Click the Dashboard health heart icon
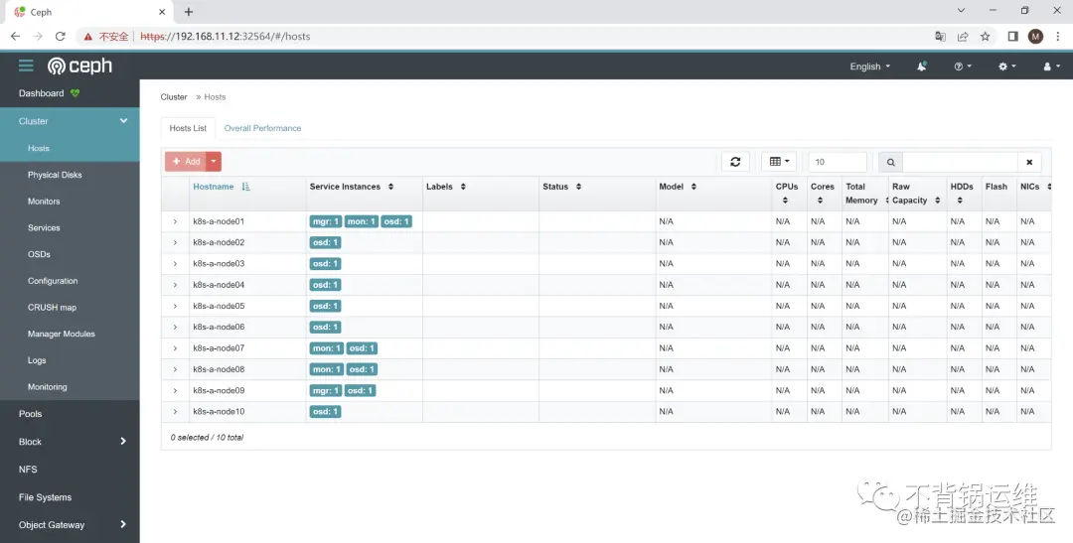The height and width of the screenshot is (543, 1073). [x=76, y=93]
